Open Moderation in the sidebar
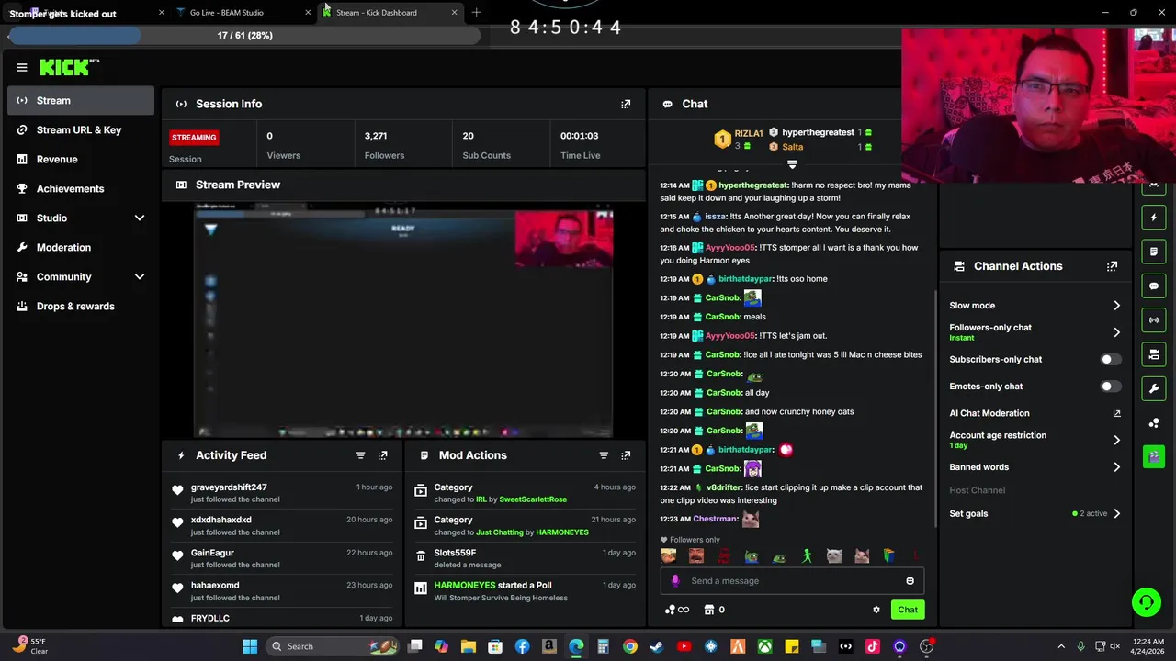The image size is (1176, 661). click(81, 247)
